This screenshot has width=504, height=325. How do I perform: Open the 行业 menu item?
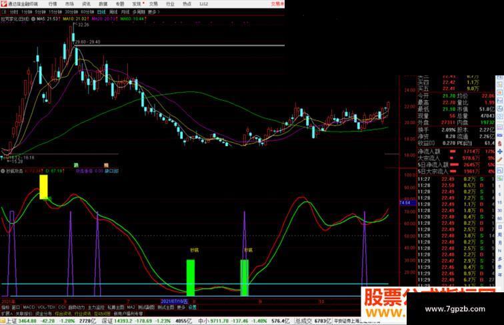click(x=170, y=4)
